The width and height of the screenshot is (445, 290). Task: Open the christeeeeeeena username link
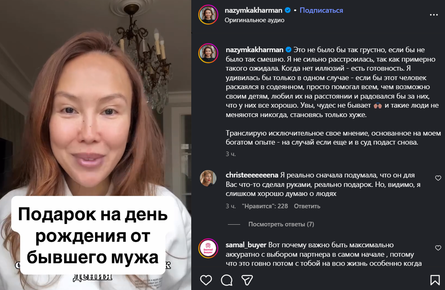[x=252, y=175]
